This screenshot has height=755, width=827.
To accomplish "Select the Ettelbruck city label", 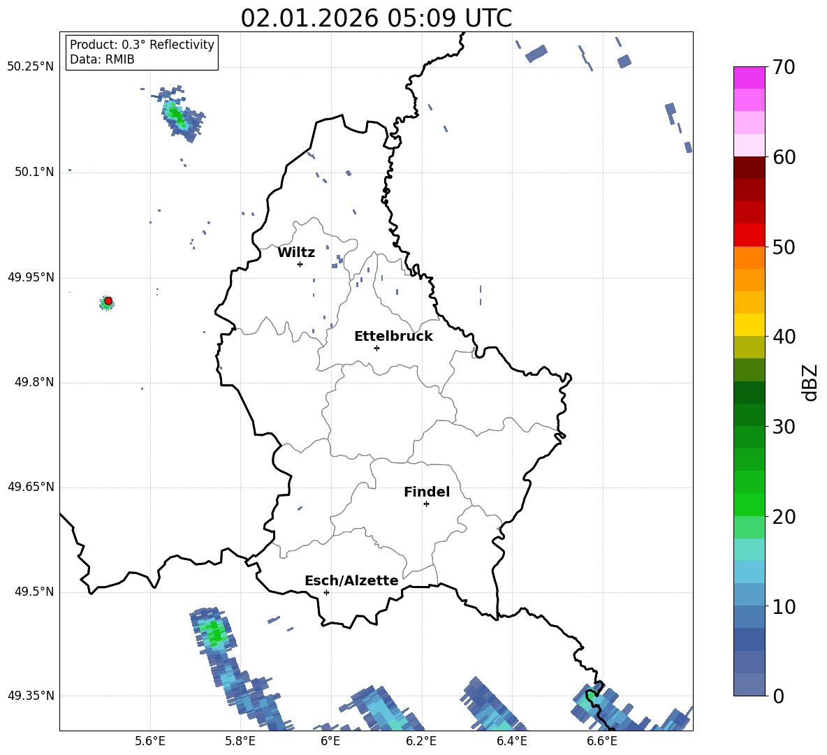I will pos(393,337).
